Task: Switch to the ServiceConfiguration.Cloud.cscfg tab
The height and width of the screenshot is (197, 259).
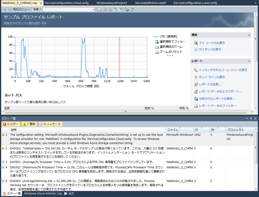Action: [66, 3]
